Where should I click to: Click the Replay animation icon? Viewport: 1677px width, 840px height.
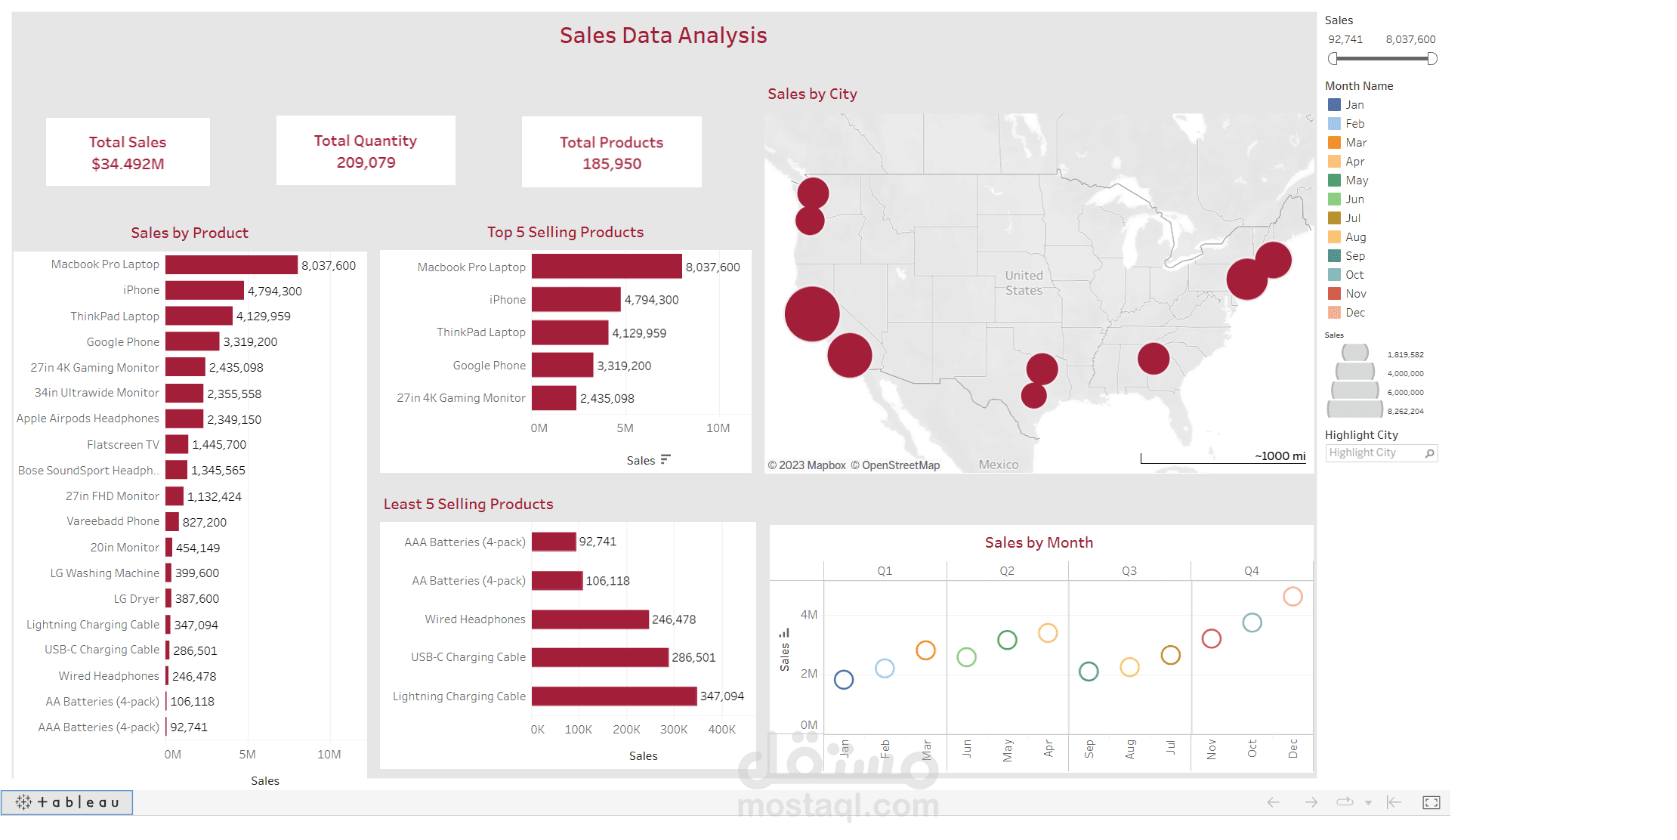tap(1345, 802)
